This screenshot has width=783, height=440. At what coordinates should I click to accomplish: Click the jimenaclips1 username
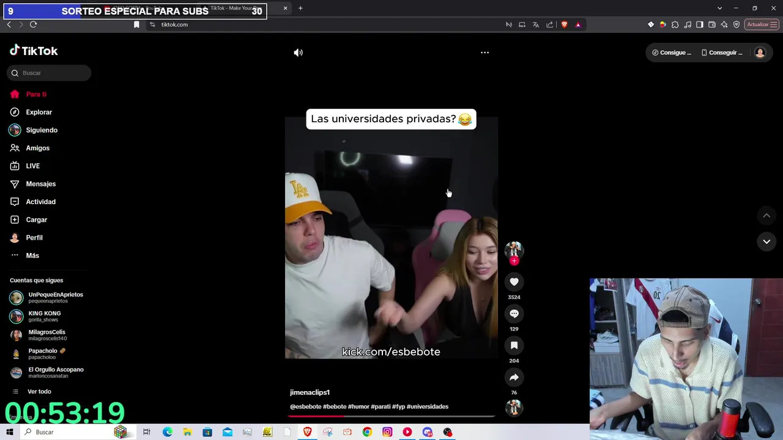[x=310, y=392]
